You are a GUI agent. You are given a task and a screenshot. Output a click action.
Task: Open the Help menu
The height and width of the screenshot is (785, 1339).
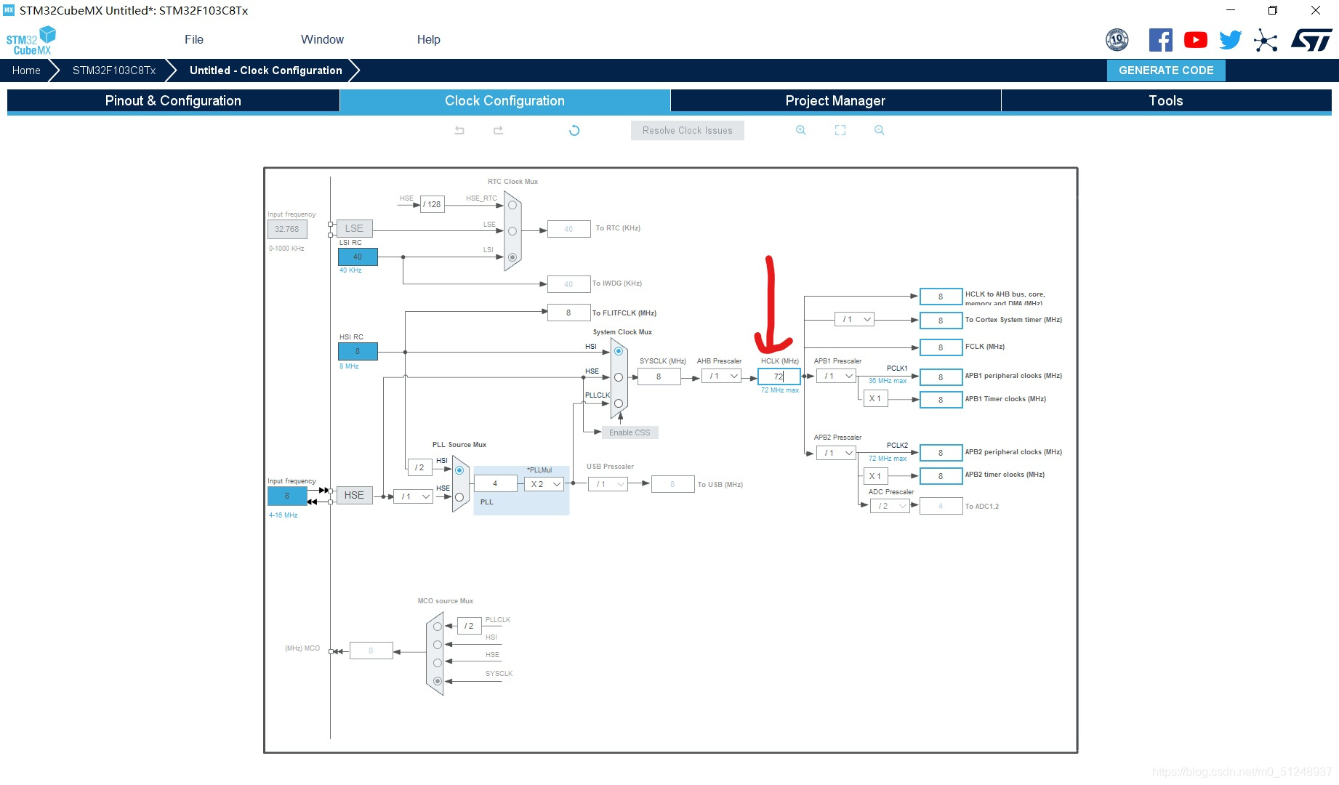(x=428, y=39)
